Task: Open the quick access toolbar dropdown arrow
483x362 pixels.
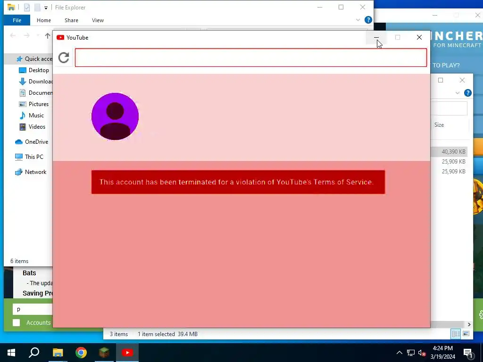Action: pyautogui.click(x=46, y=8)
